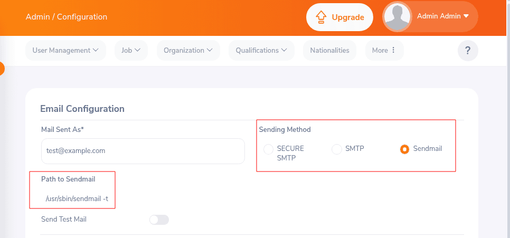Choose the Sendmail radio option
The height and width of the screenshot is (238, 510).
pos(405,149)
